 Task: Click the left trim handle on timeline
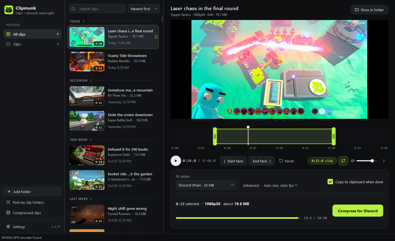coord(215,136)
